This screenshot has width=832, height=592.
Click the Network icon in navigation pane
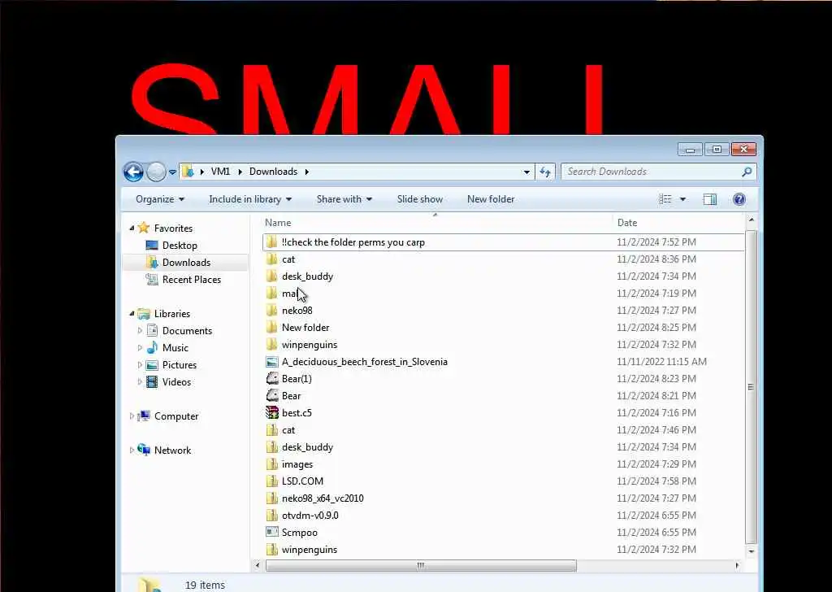click(x=144, y=450)
